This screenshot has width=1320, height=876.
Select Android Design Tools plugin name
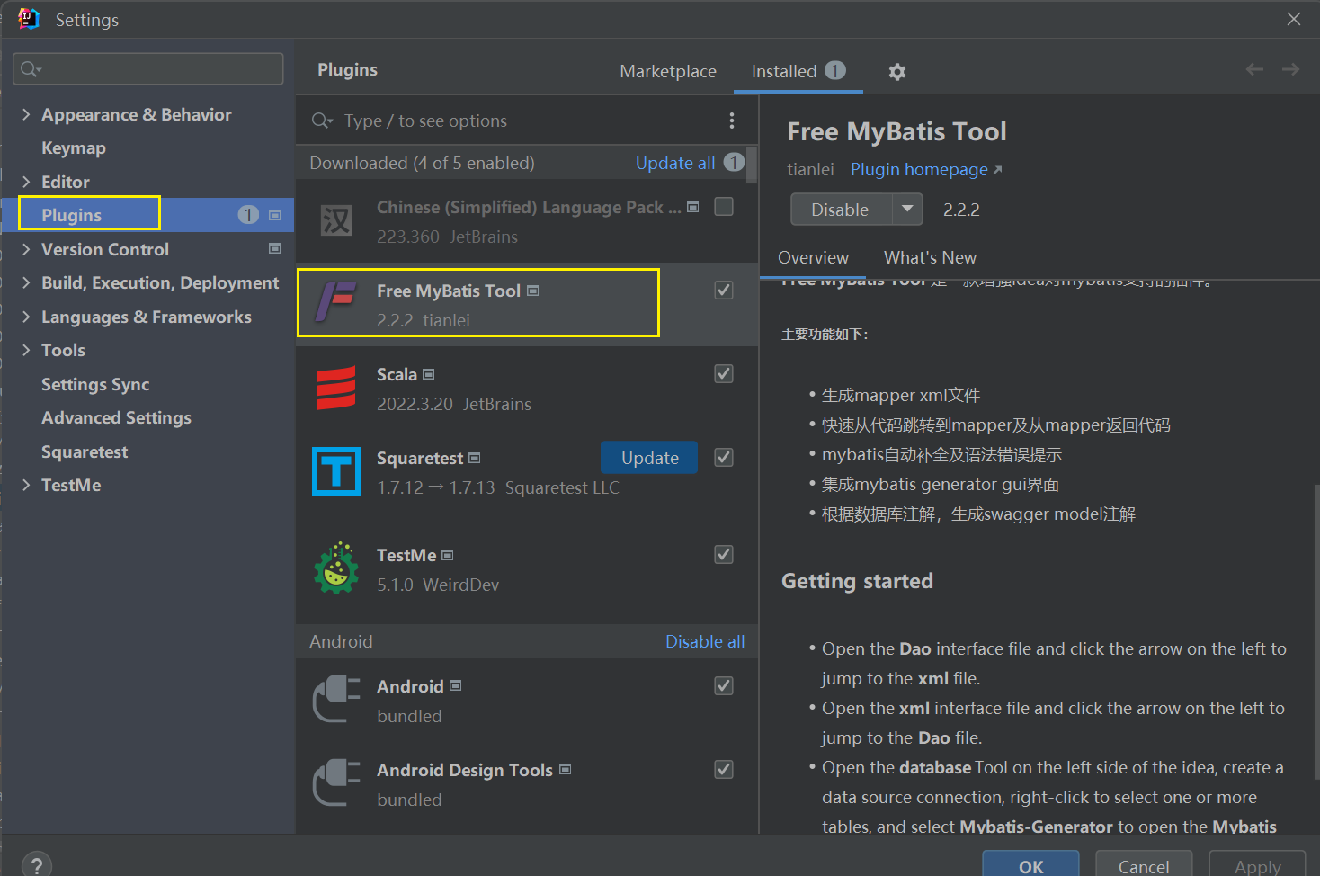point(465,770)
